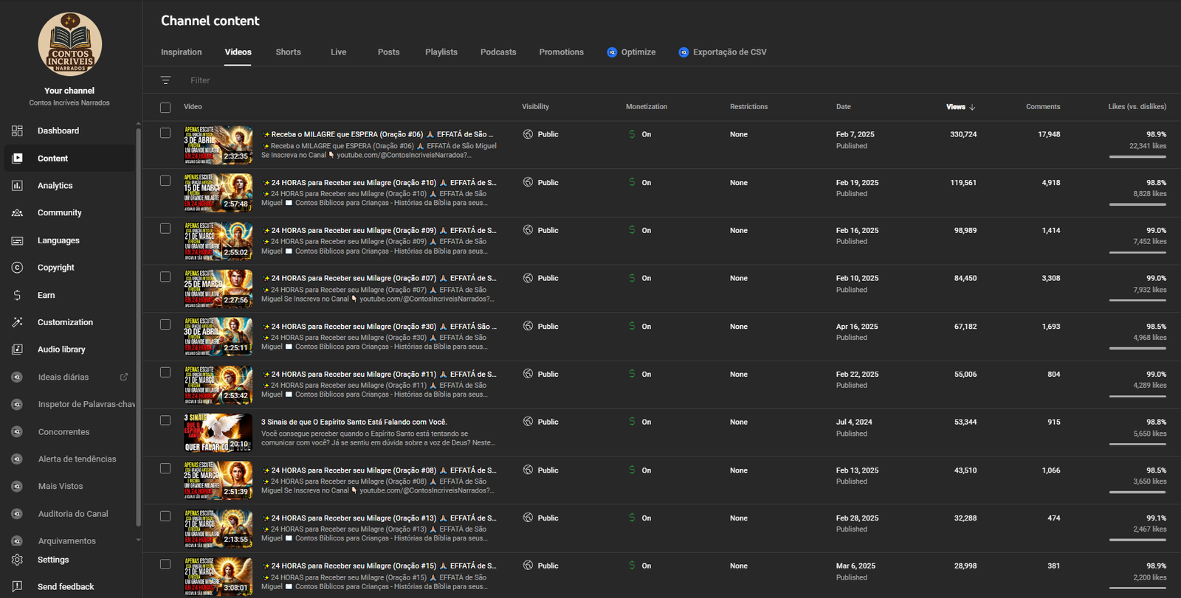Open the Dashboard icon in sidebar

17,131
